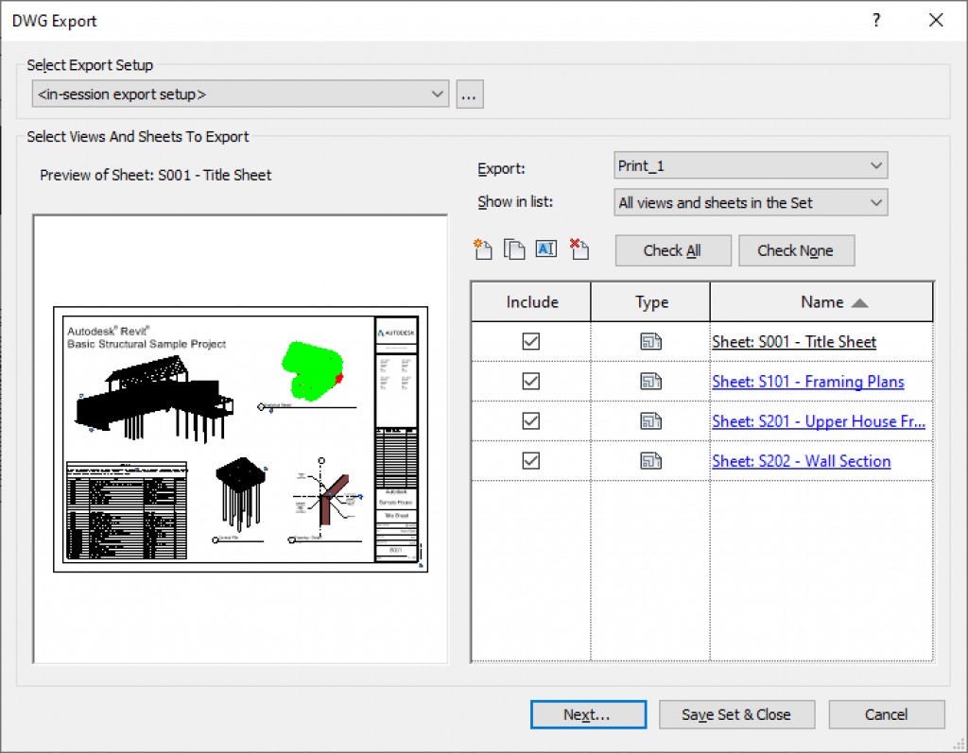Click the Check None button

pos(796,250)
